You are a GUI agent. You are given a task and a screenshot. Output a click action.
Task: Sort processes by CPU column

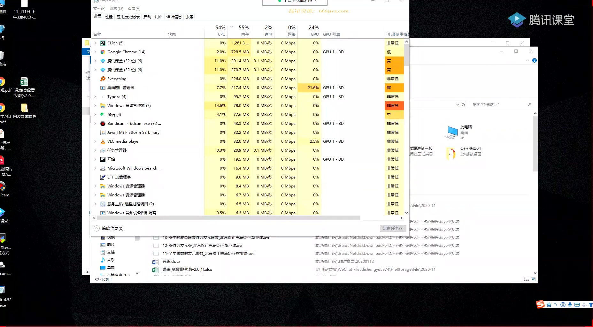216,31
